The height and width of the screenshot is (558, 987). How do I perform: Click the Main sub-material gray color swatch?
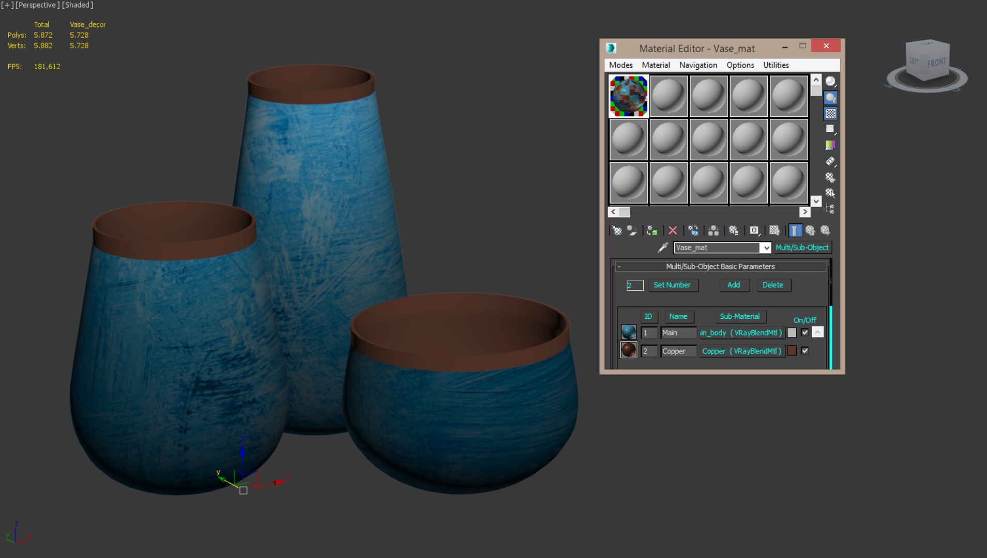pyautogui.click(x=792, y=333)
